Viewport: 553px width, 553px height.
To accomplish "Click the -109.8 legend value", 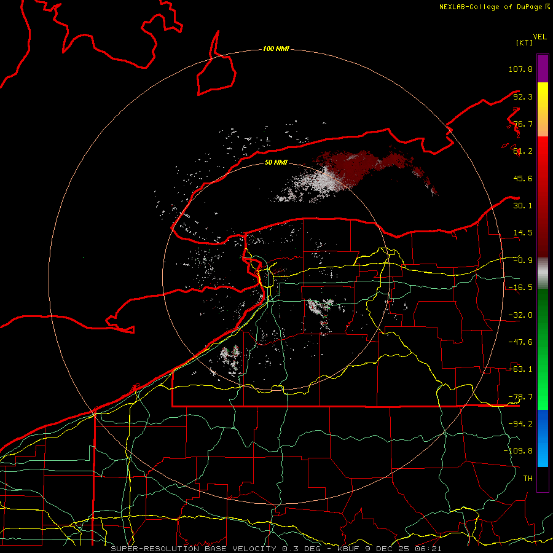I will 518,451.
